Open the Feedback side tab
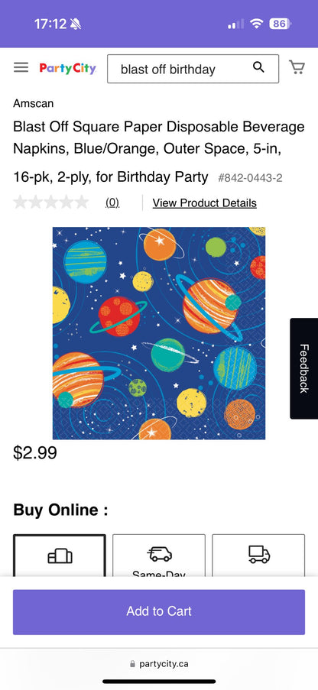 click(304, 368)
